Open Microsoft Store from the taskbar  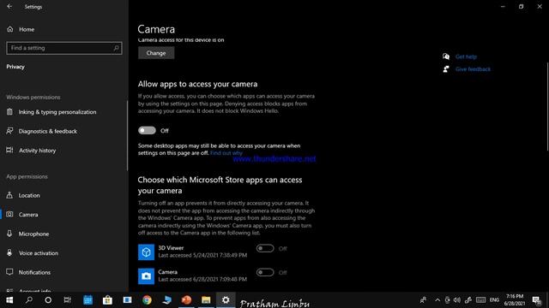click(x=107, y=300)
